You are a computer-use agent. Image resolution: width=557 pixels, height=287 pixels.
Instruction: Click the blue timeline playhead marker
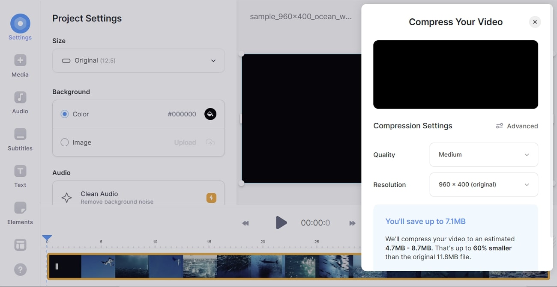click(47, 238)
